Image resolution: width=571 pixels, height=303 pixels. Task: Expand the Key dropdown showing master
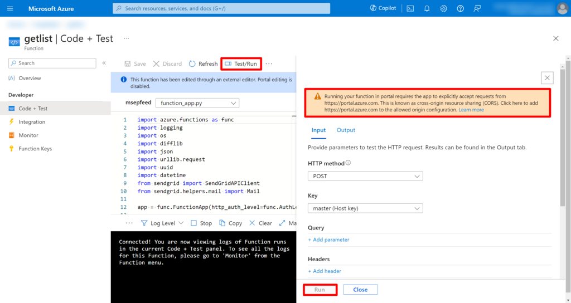coord(365,208)
